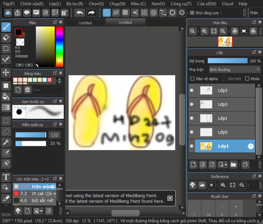Toggle Khử răng cưa anti-aliasing checkbox
Image resolution: width=263 pixels, height=224 pixels.
192,13
